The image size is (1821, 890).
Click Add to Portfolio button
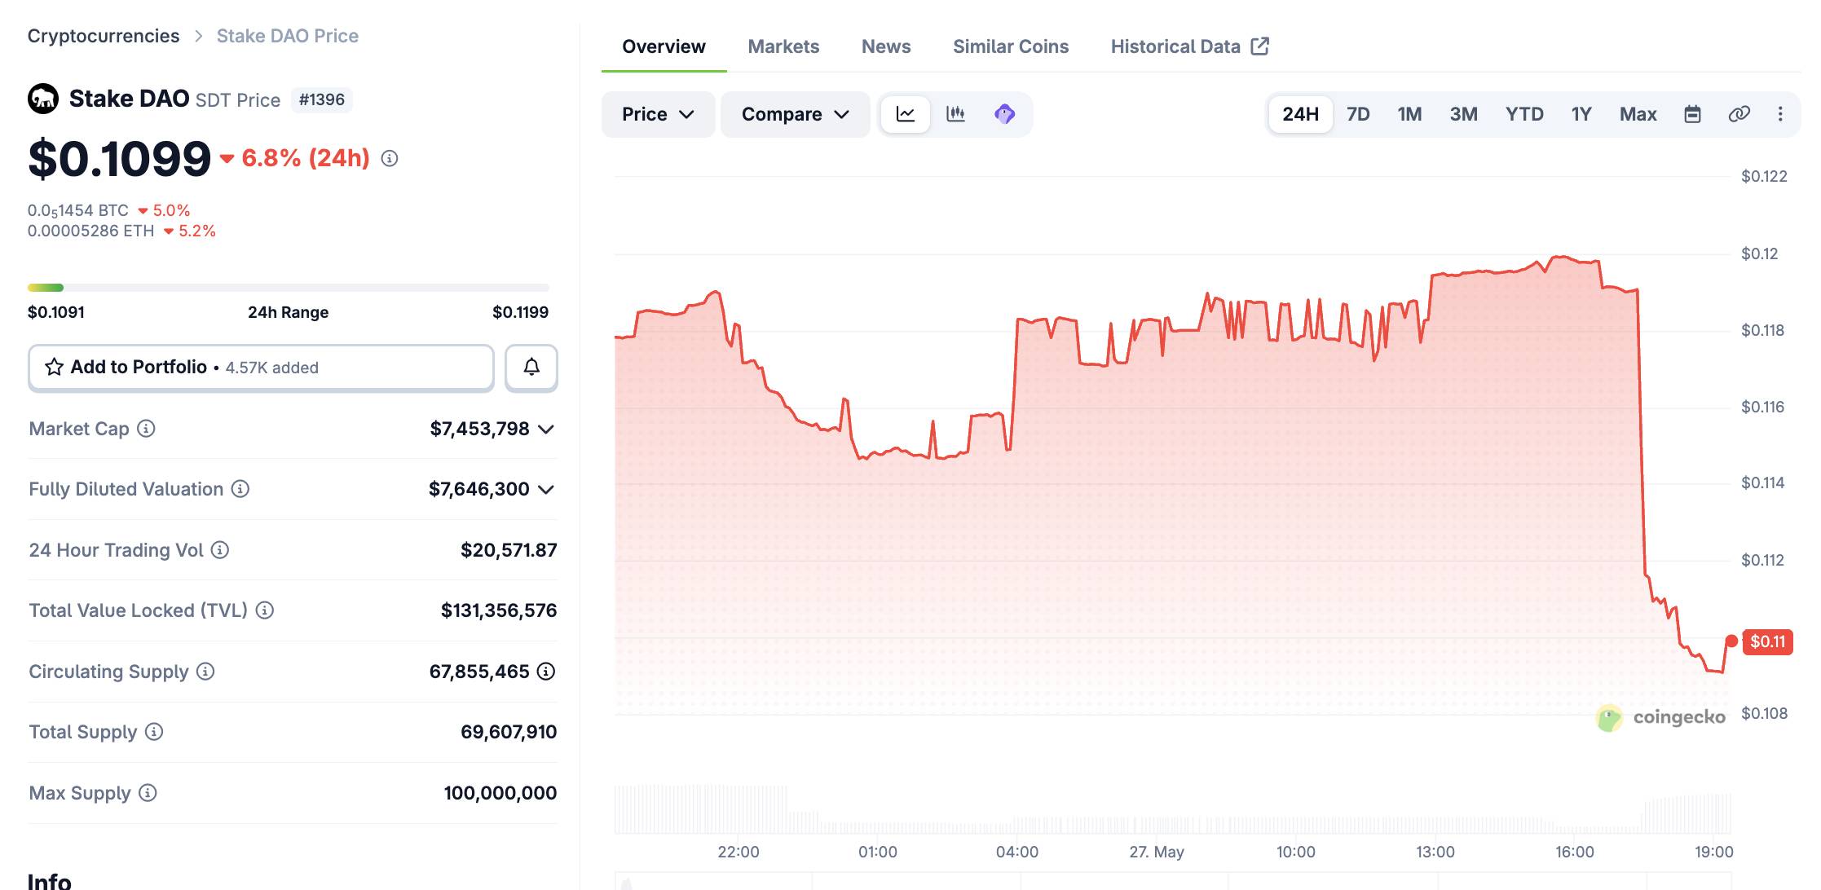261,368
